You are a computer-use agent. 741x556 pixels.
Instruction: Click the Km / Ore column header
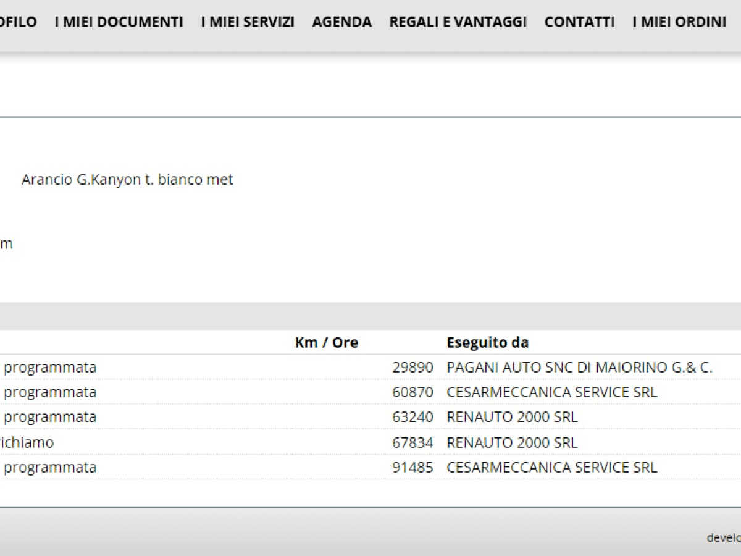(x=327, y=342)
